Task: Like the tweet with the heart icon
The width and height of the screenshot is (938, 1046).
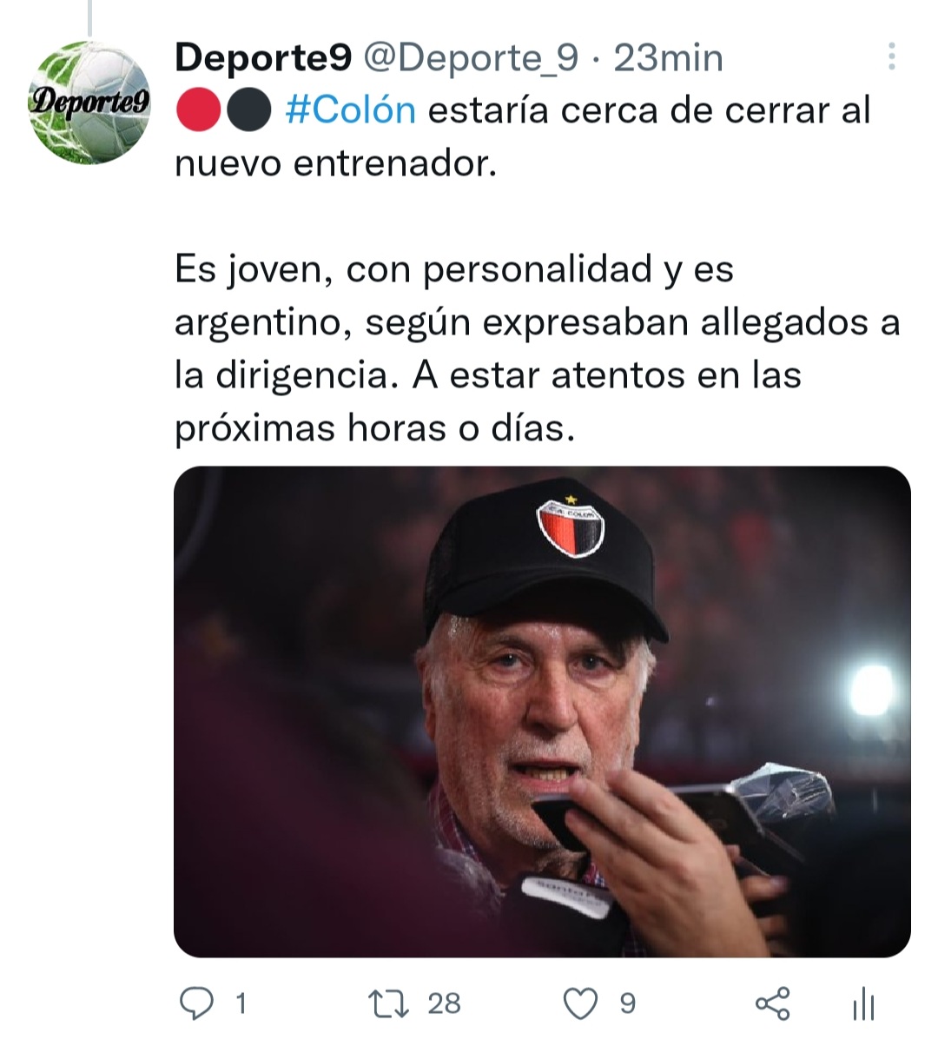Action: [x=580, y=1003]
